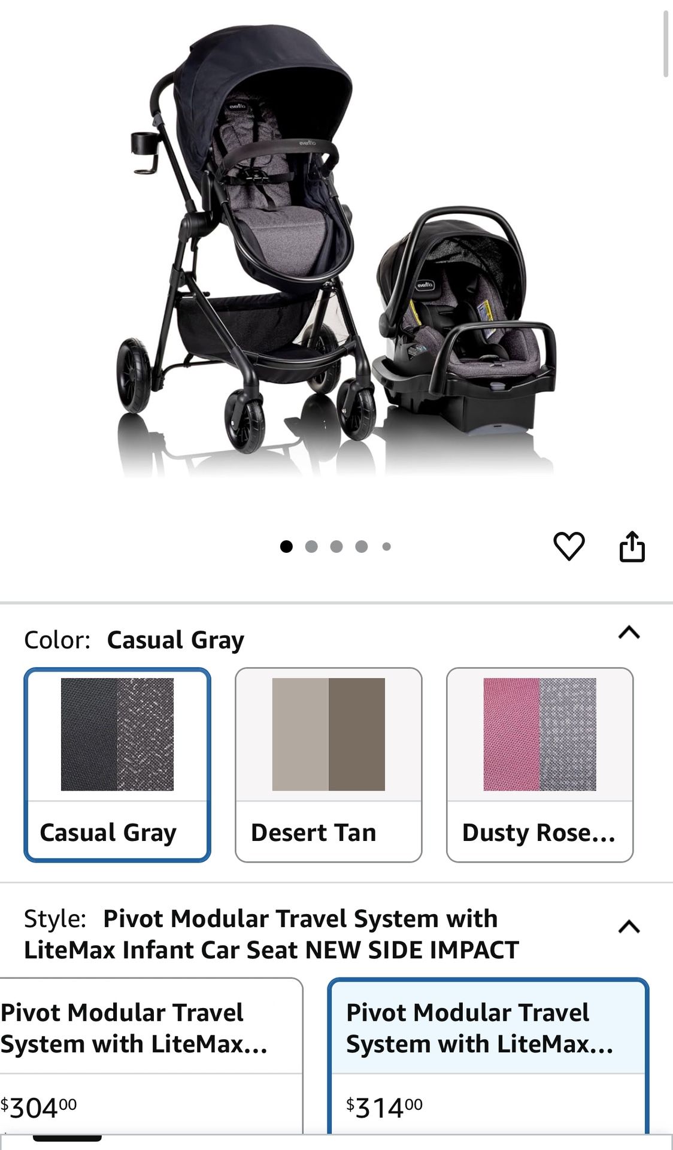Tap the first active image dot

tap(286, 546)
